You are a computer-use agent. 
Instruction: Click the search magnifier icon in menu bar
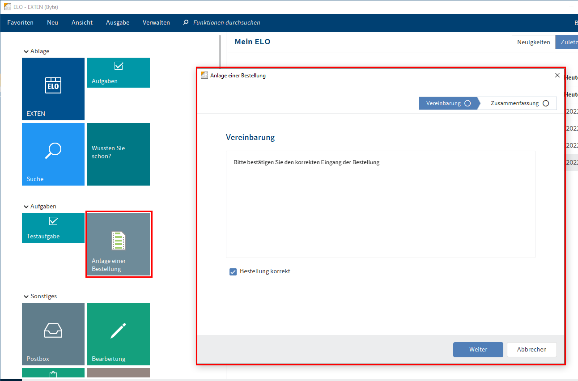[186, 22]
